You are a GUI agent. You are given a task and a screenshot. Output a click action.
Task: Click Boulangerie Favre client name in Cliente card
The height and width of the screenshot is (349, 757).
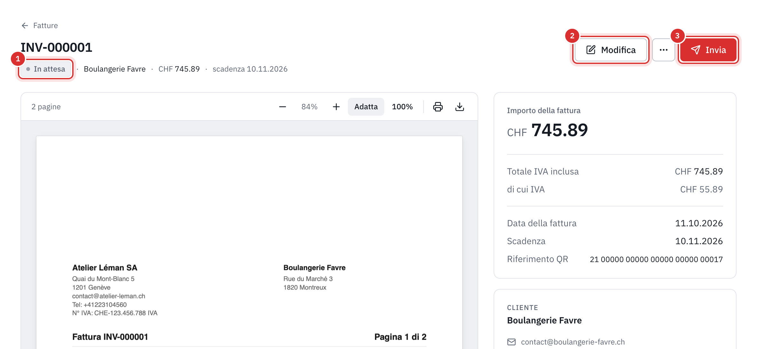click(x=544, y=321)
